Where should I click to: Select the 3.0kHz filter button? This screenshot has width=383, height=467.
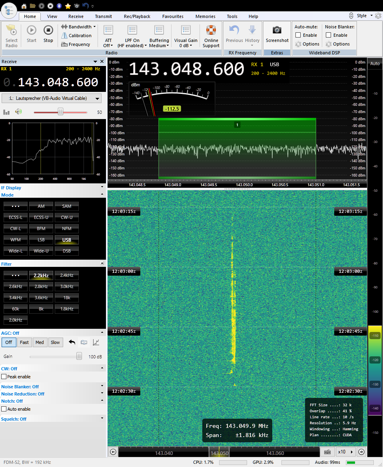tap(66, 286)
